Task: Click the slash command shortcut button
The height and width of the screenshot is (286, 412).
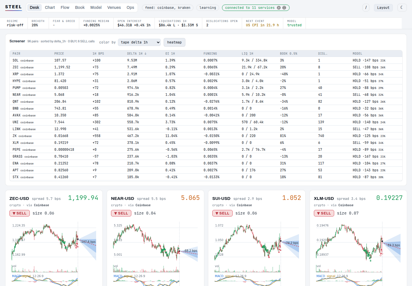Action: point(366,7)
